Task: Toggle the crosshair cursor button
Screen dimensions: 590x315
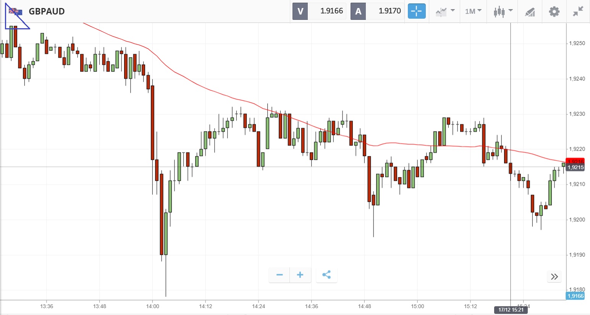Action: 416,11
